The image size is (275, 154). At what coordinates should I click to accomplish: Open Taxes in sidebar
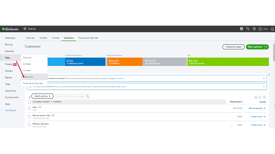point(7,84)
